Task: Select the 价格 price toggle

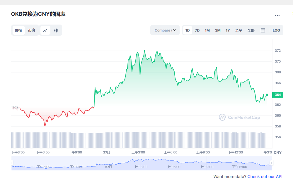Action: [x=18, y=30]
